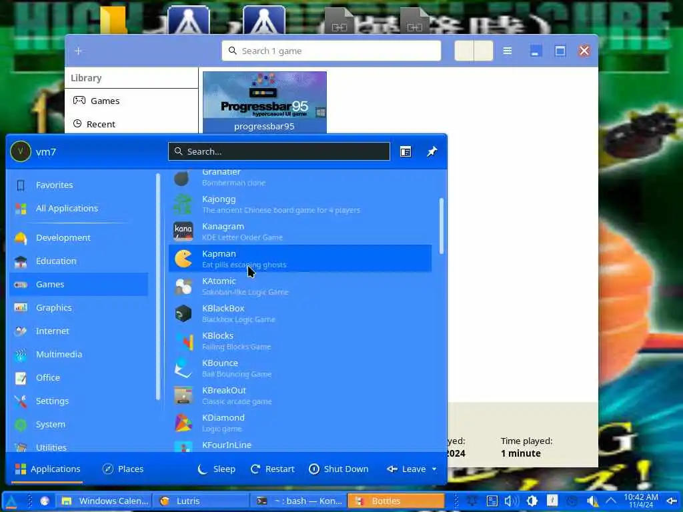
Task: Select Games in the Library sidebar
Action: coord(131,101)
